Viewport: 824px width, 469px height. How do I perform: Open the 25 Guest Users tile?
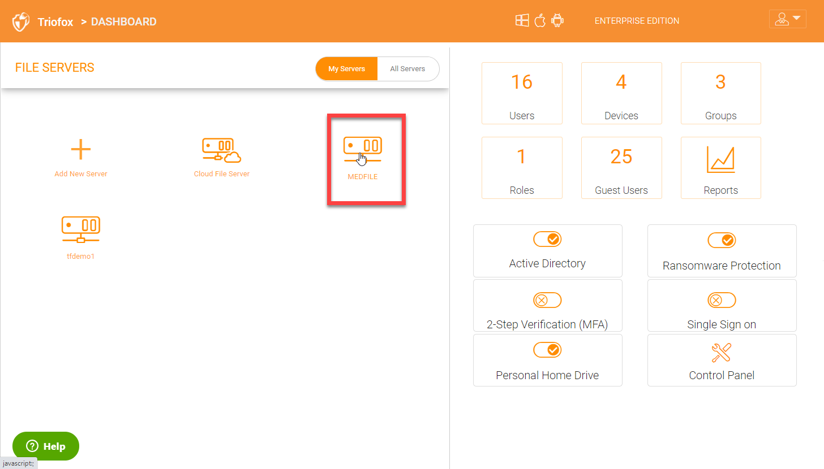[621, 168]
